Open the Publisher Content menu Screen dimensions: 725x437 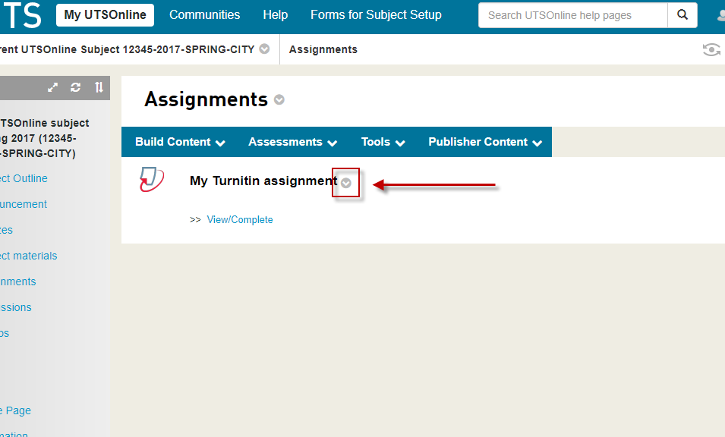(x=485, y=142)
